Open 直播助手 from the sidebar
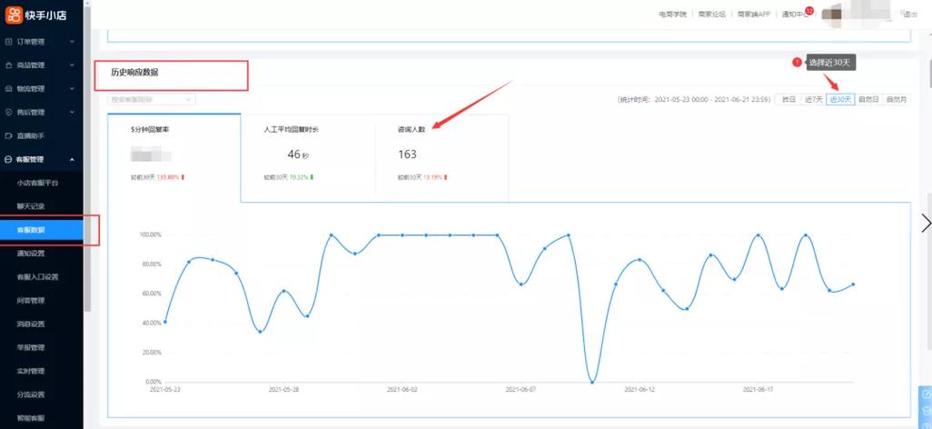Image resolution: width=932 pixels, height=429 pixels. click(x=31, y=136)
